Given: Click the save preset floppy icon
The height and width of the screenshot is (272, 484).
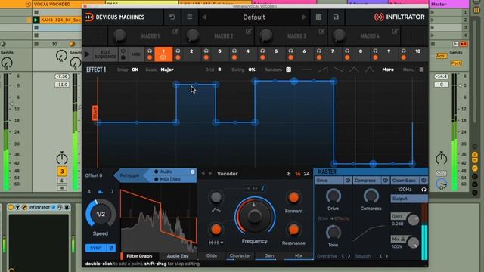Looking at the screenshot, I should (x=336, y=17).
